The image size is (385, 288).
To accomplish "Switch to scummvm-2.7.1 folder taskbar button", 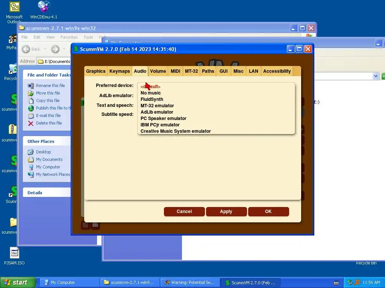I will tap(130, 282).
